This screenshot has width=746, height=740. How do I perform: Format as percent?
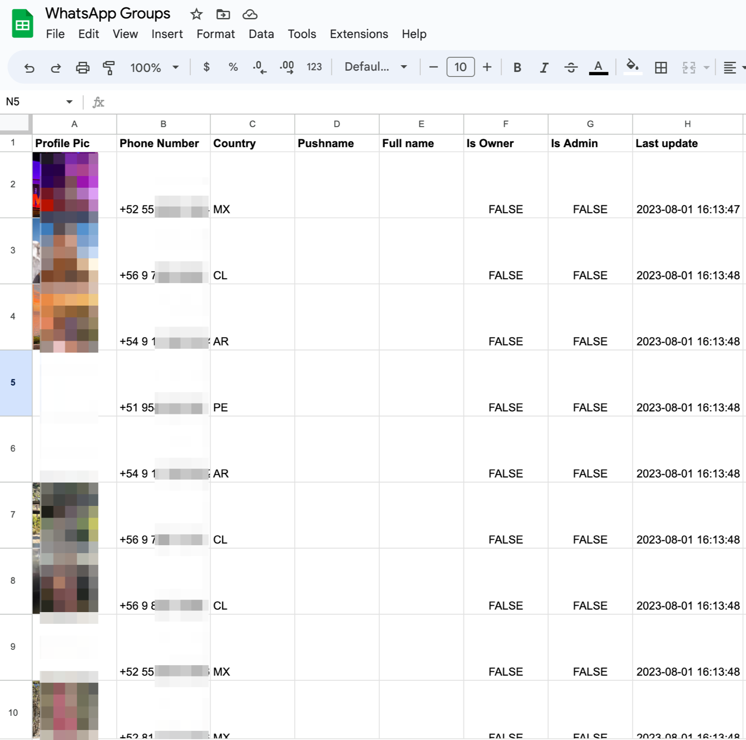233,67
